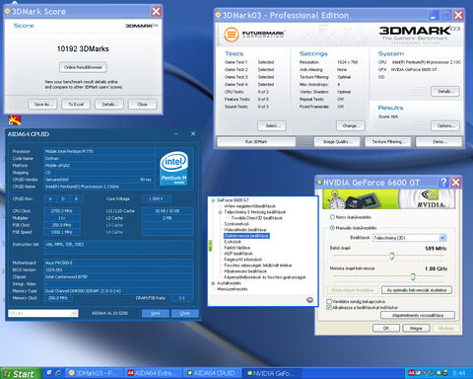Switch to the AIDA64 Extreme taskbar button
The image size is (473, 379).
tap(153, 373)
